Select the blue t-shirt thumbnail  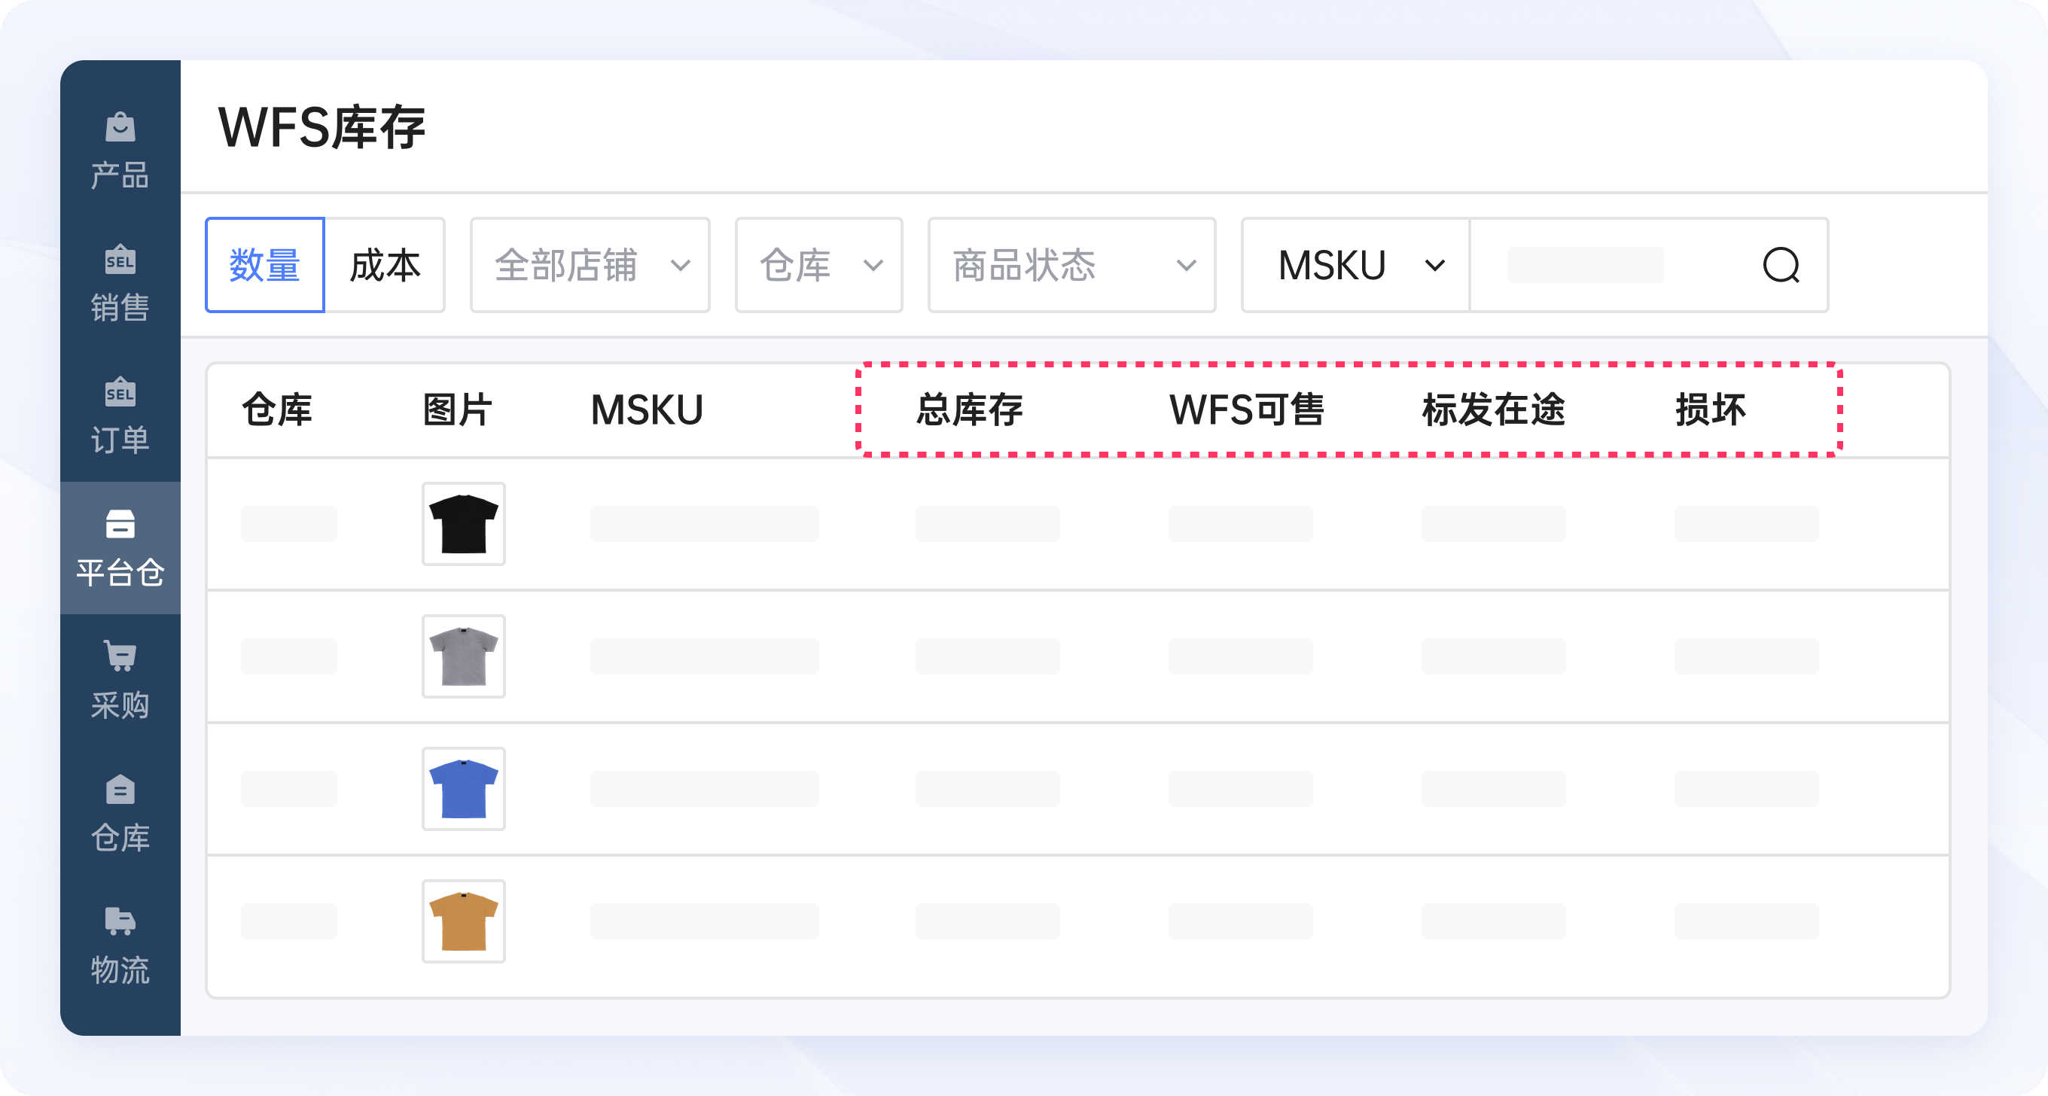464,788
